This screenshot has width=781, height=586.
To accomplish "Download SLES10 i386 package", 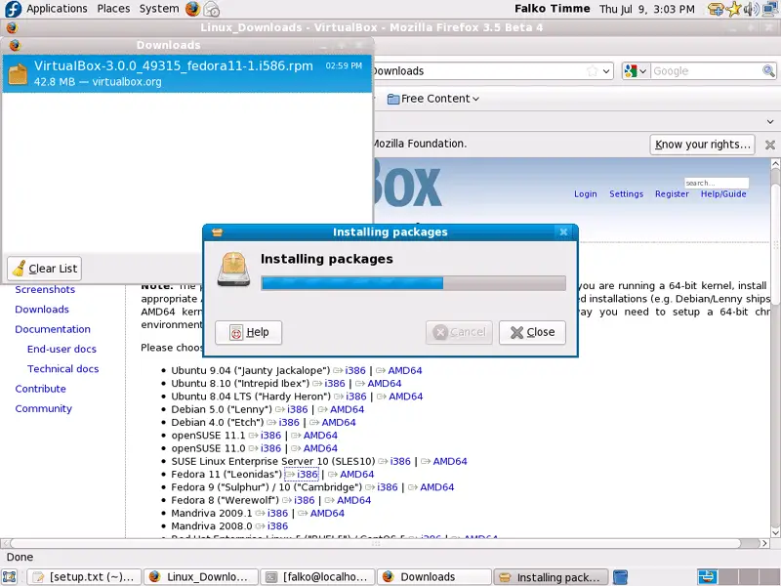I will [x=400, y=461].
